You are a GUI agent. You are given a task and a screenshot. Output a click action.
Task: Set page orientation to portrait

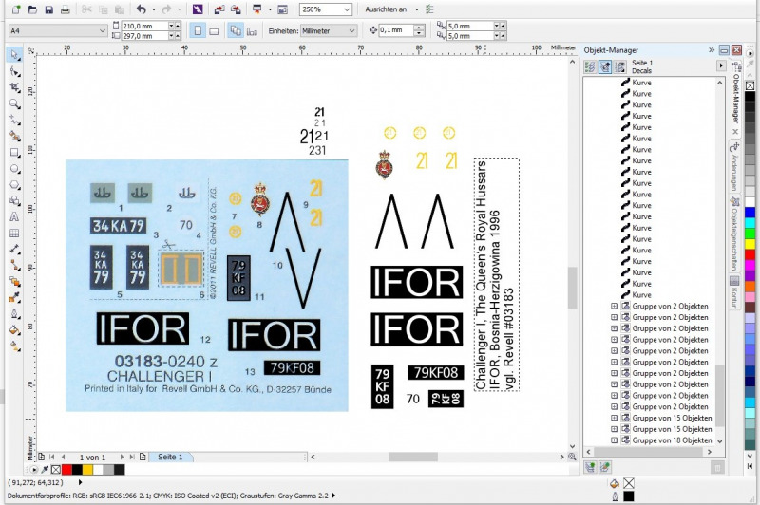pos(198,30)
